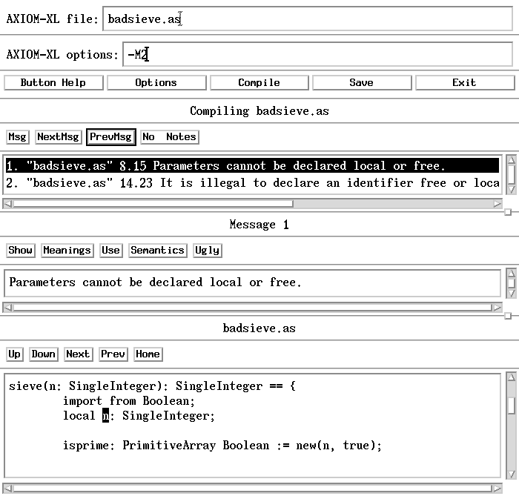Click the Use button
Screen dimensions: 519x496
click(x=111, y=250)
